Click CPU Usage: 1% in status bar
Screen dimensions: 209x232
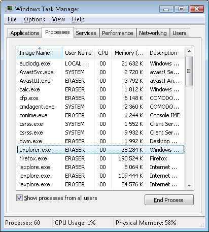tap(75, 223)
